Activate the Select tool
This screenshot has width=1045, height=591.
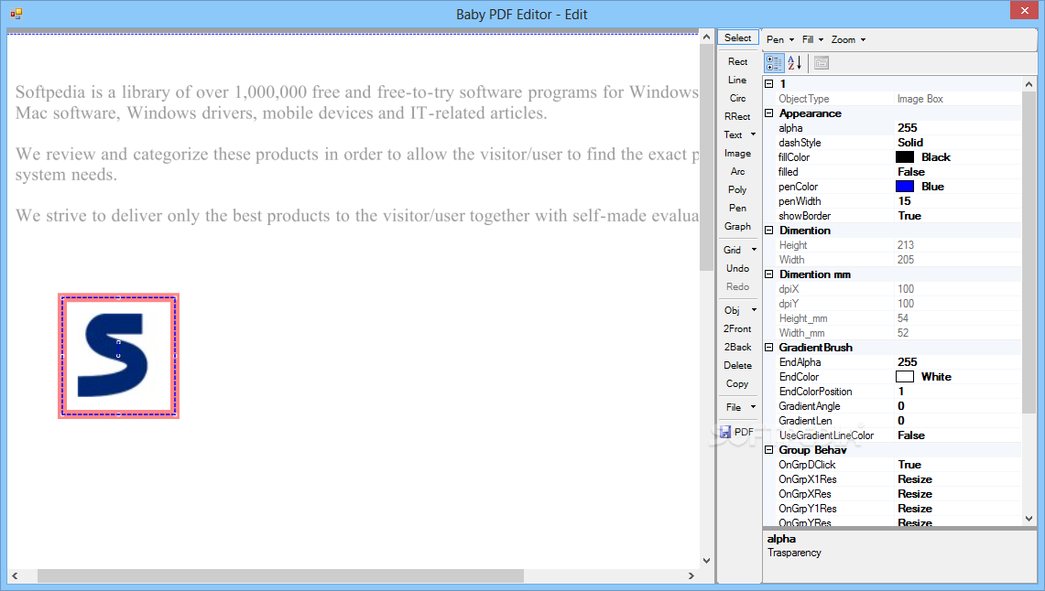[x=738, y=38]
